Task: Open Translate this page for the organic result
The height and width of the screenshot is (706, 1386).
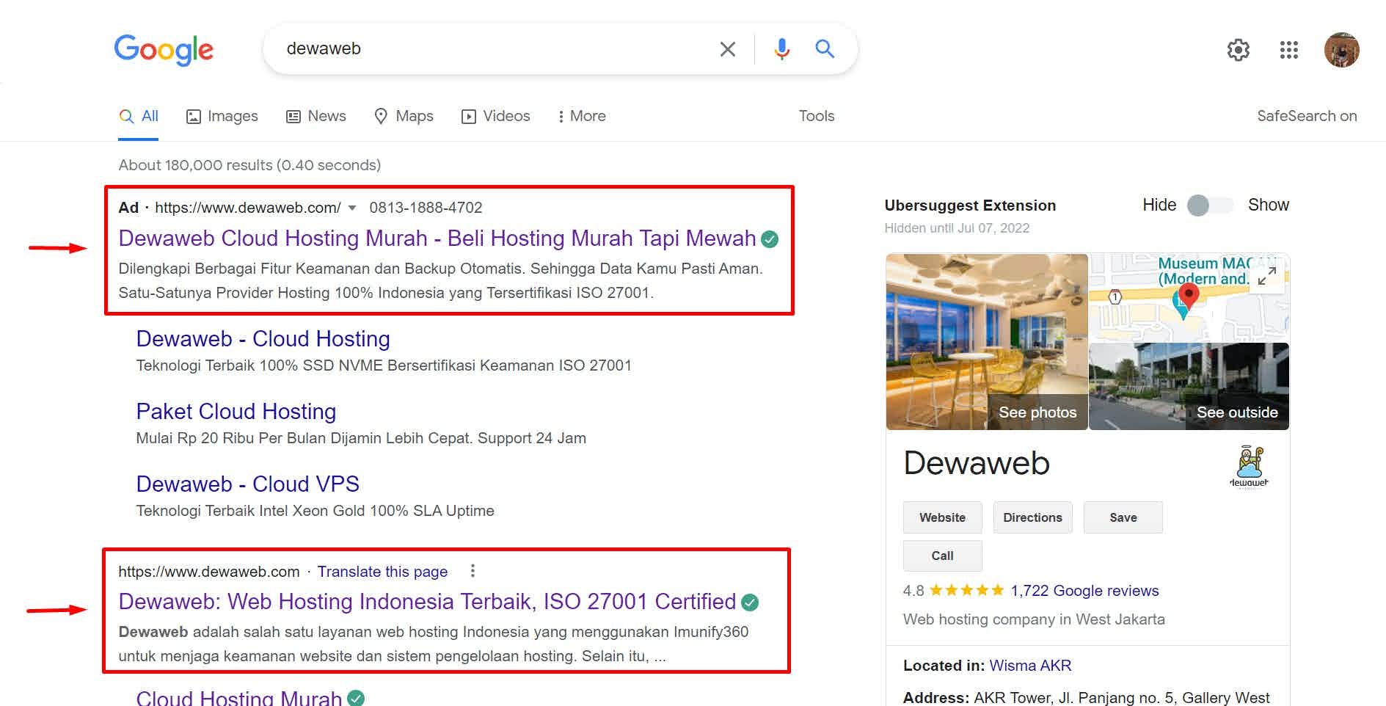Action: click(382, 571)
